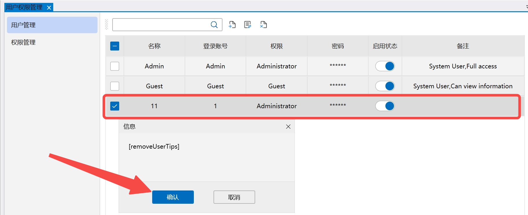Viewport: 528px width, 215px height.
Task: Uncheck the checkbox for user 11
Action: point(115,106)
